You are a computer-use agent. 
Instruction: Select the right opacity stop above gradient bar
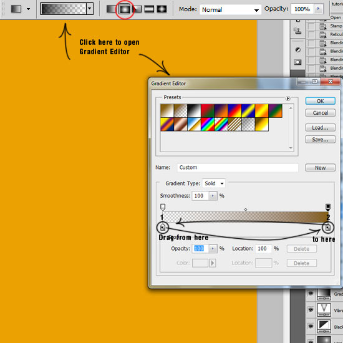coord(327,207)
